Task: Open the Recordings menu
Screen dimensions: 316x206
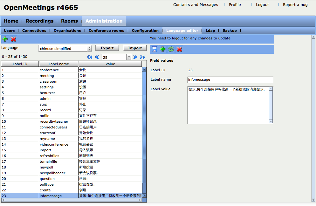Action: click(x=40, y=21)
